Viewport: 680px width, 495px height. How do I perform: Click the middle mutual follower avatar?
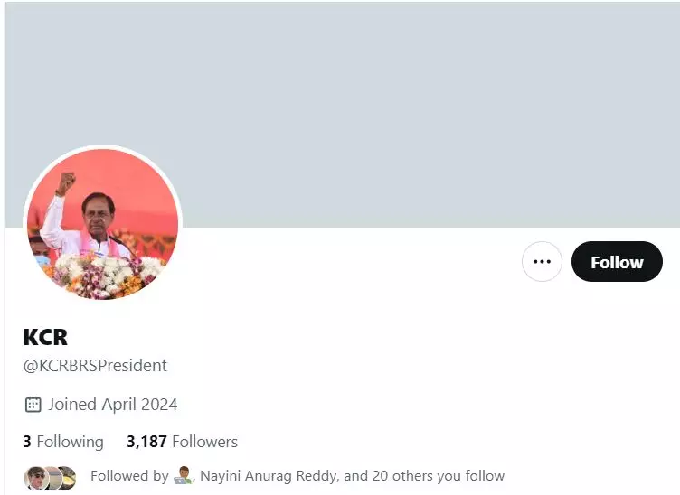coord(53,478)
